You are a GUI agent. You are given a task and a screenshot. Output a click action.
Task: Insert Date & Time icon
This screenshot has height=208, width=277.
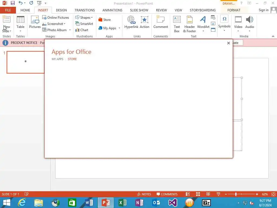click(x=213, y=17)
